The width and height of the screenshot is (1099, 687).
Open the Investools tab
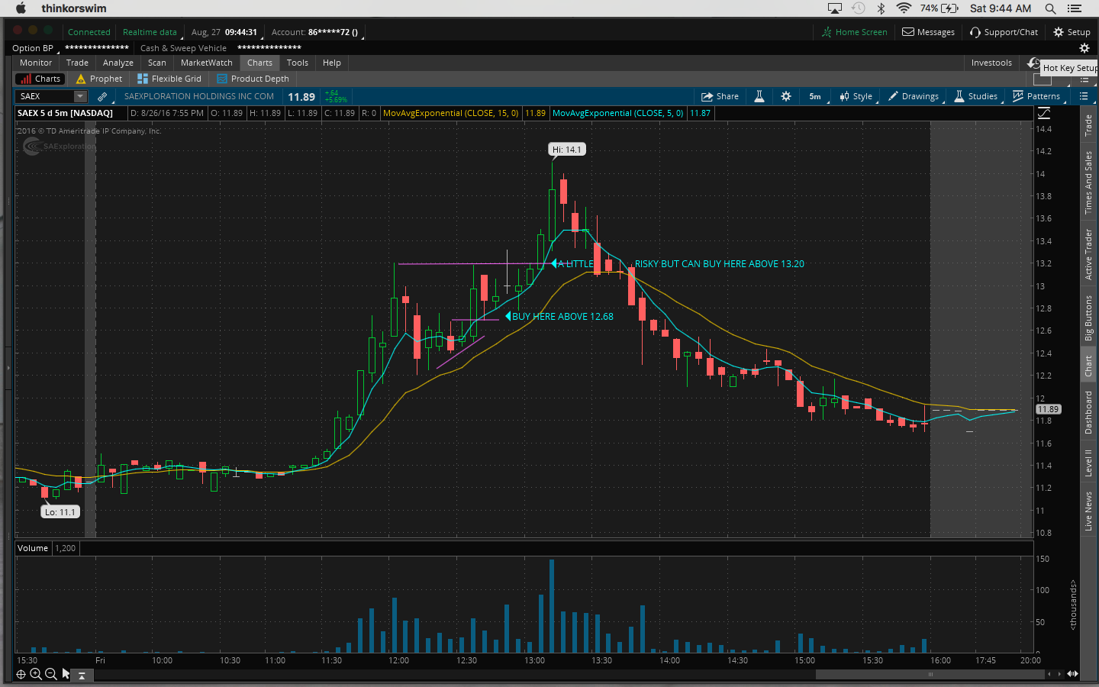coord(991,63)
